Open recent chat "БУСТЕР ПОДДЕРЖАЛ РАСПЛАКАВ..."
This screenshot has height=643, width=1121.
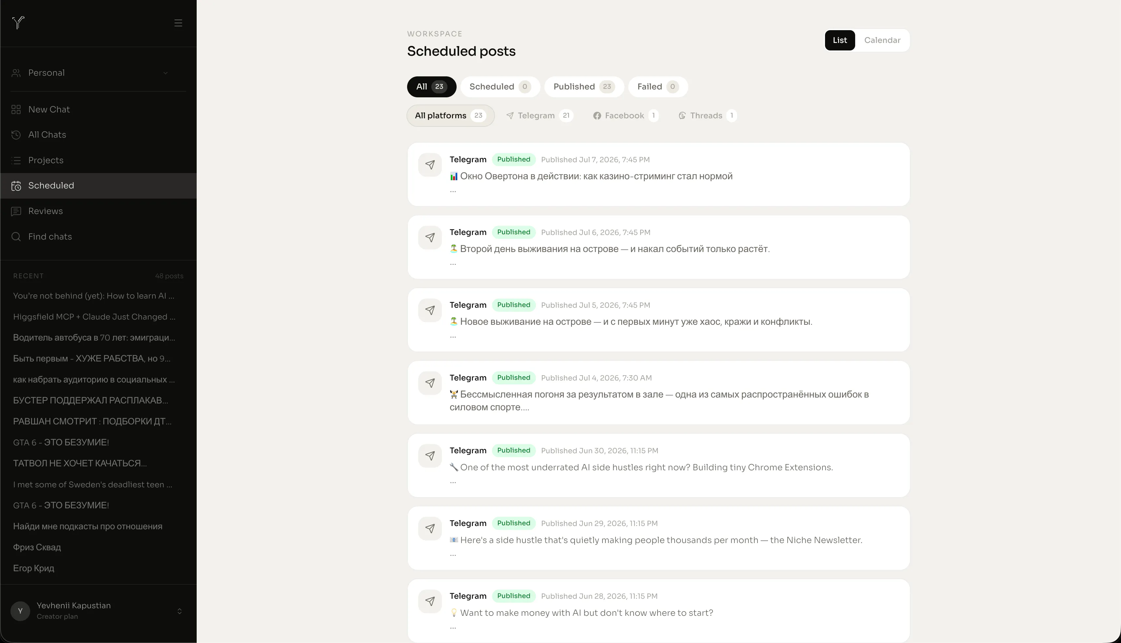point(90,400)
